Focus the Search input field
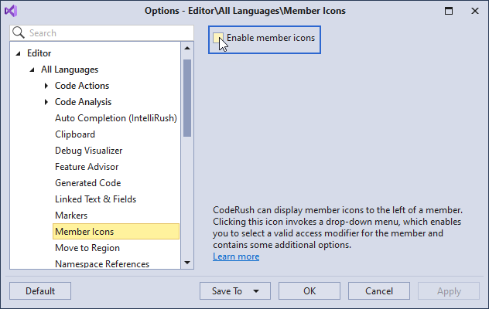Image resolution: width=489 pixels, height=309 pixels. [101, 33]
